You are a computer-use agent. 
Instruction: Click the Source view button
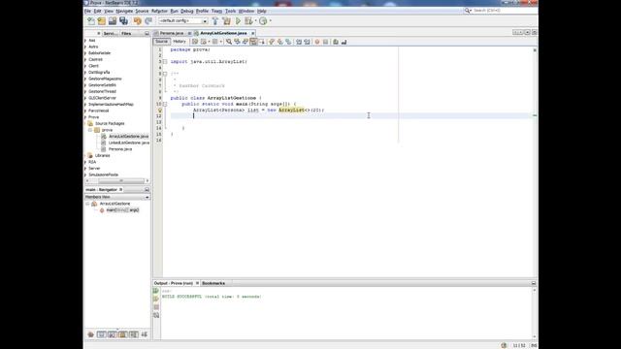pos(161,42)
